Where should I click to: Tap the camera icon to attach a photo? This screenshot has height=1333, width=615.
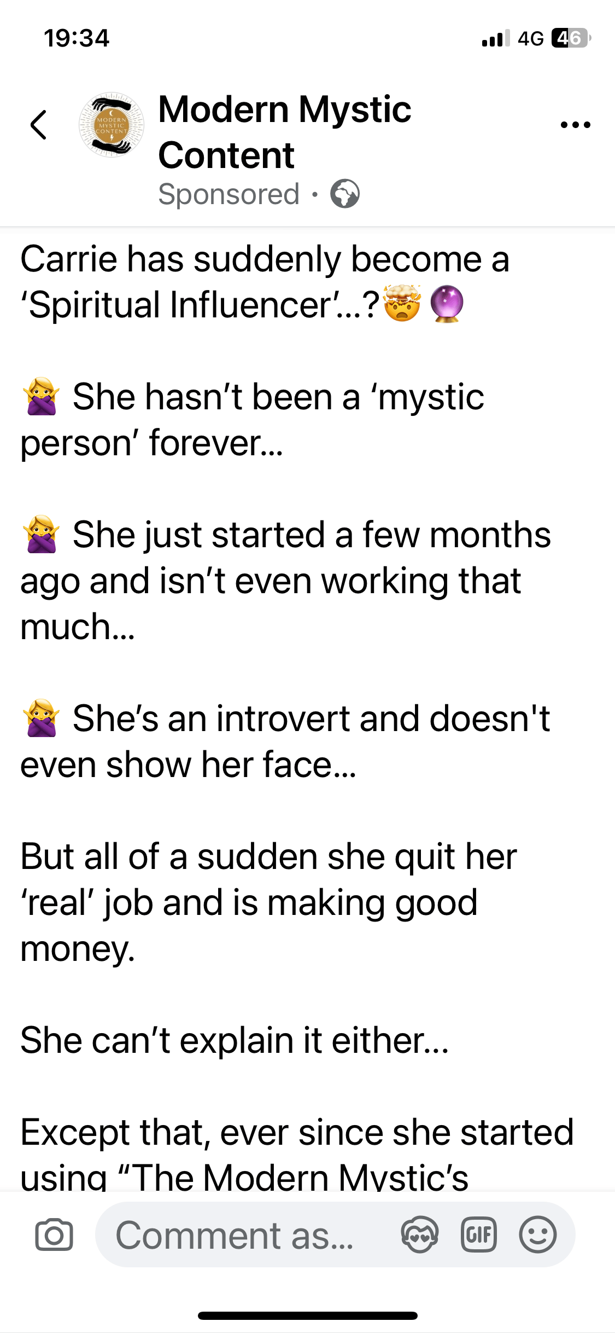click(54, 1235)
